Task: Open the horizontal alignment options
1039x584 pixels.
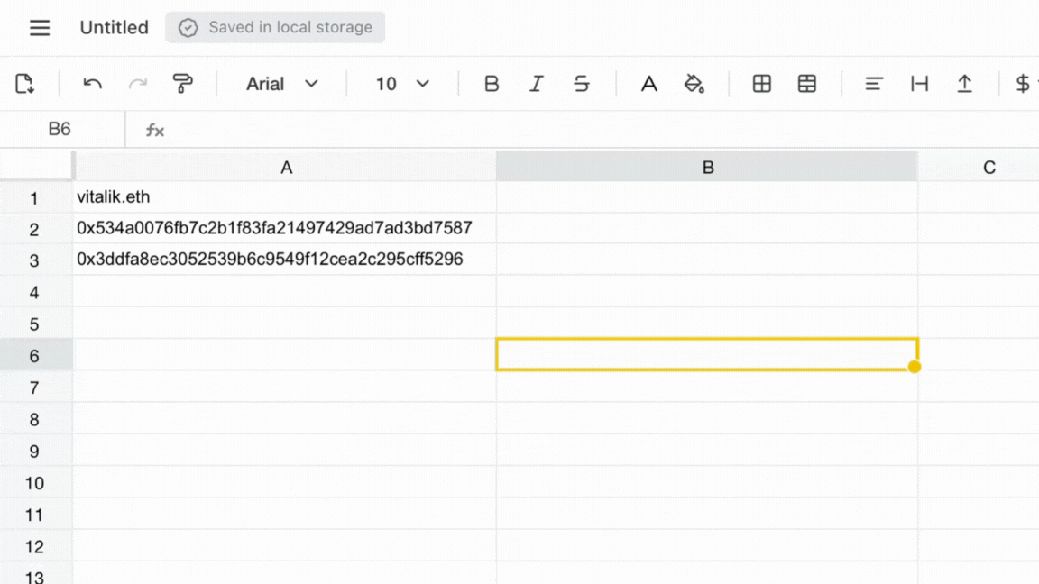Action: (873, 83)
